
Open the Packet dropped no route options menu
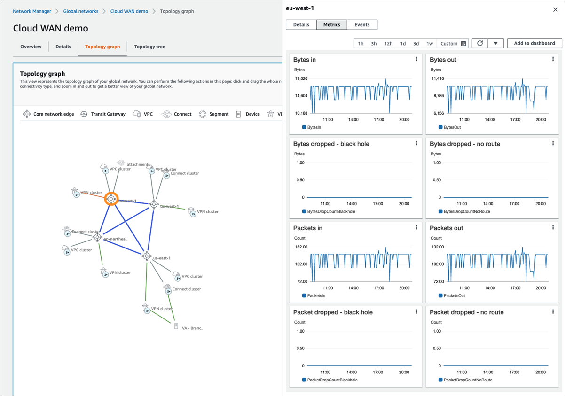553,311
